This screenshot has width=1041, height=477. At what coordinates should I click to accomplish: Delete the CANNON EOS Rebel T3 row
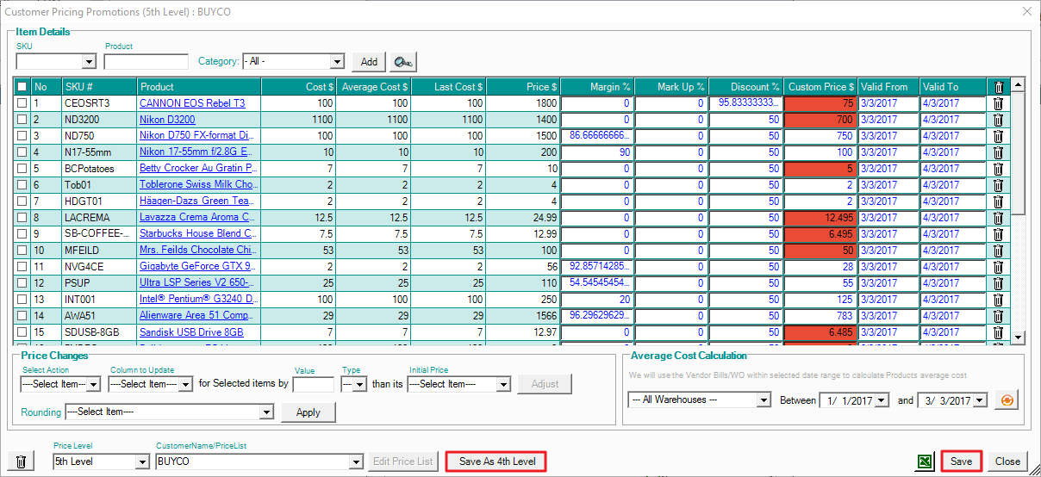coord(998,103)
